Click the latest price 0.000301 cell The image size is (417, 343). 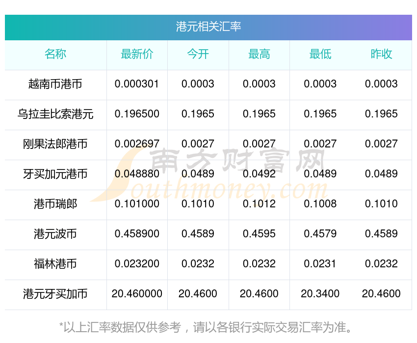click(137, 84)
